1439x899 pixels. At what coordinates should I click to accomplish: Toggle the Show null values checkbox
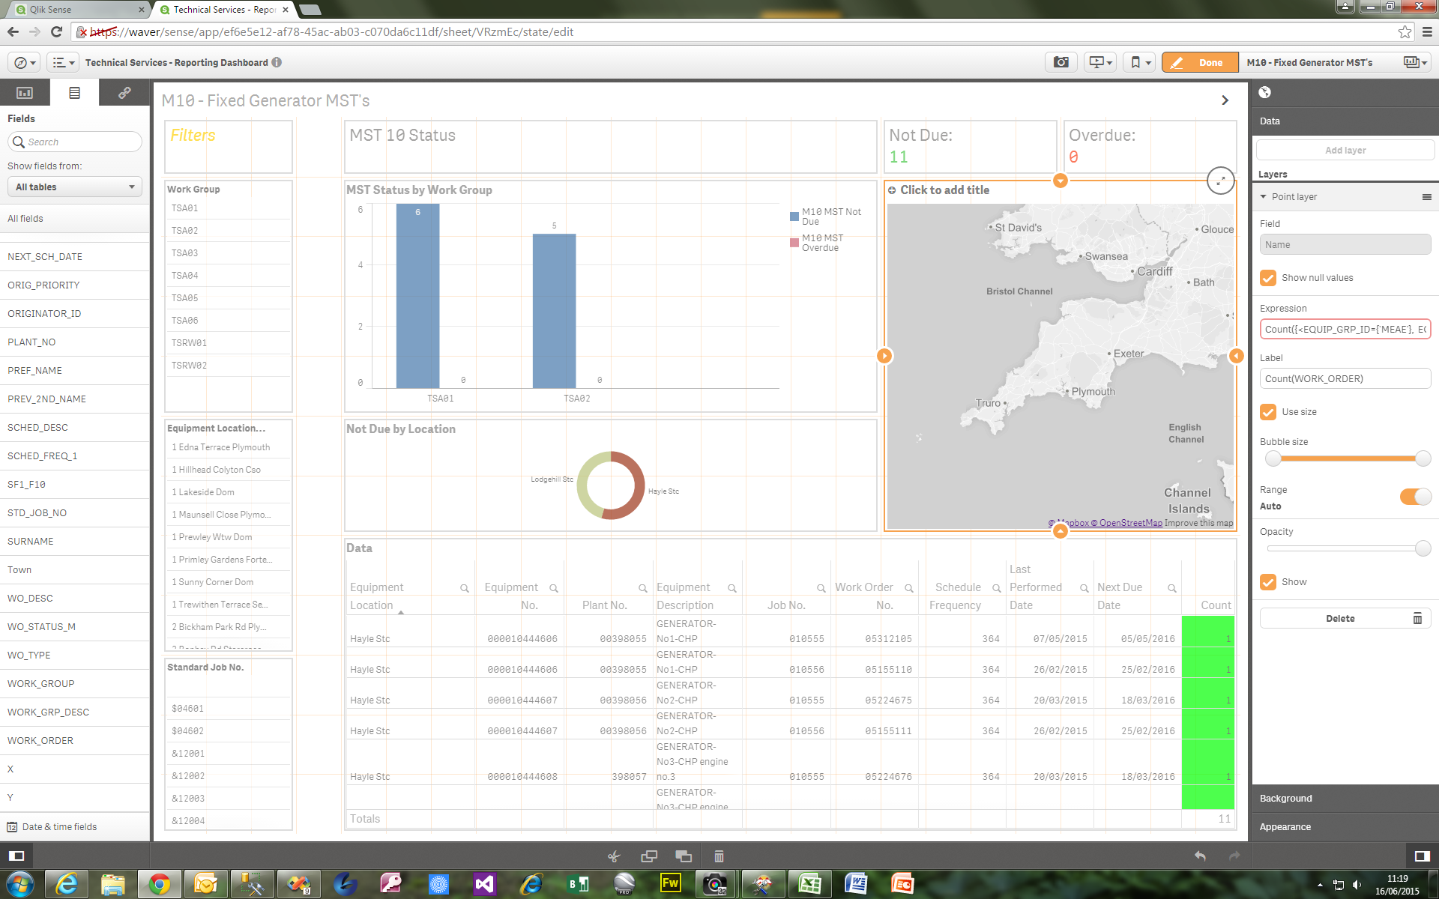pyautogui.click(x=1268, y=278)
